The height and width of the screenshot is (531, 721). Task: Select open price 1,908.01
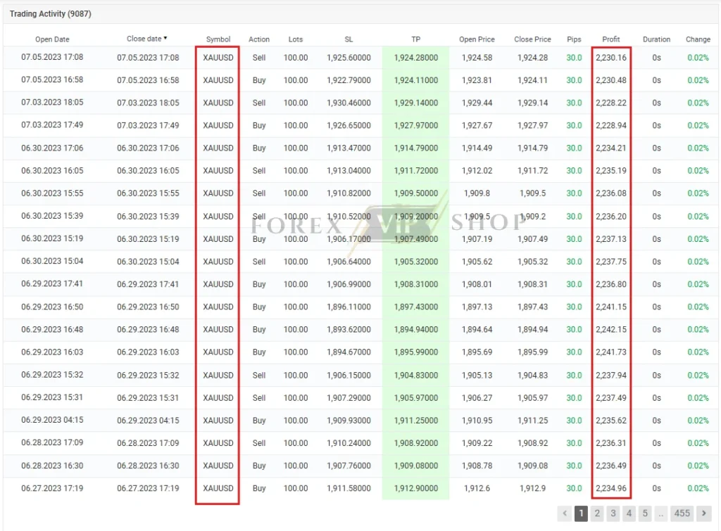[x=477, y=284]
